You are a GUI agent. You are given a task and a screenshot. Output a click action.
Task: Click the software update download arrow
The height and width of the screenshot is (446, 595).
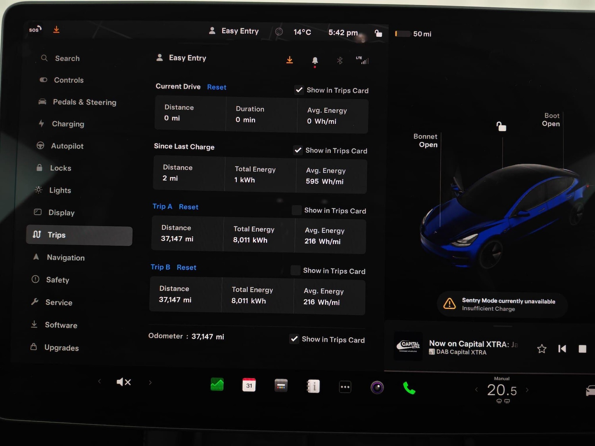pyautogui.click(x=290, y=60)
